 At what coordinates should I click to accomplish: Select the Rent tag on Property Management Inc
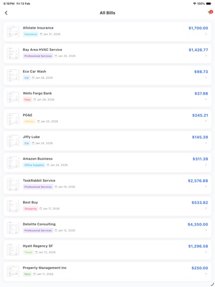click(x=27, y=274)
